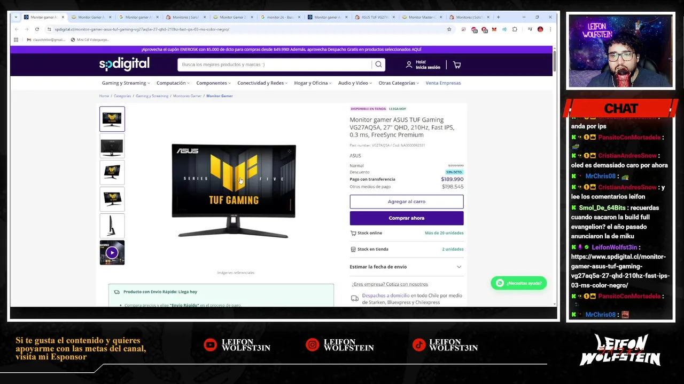
Task: Click the Venta Empresas nav link
Action: 443,83
